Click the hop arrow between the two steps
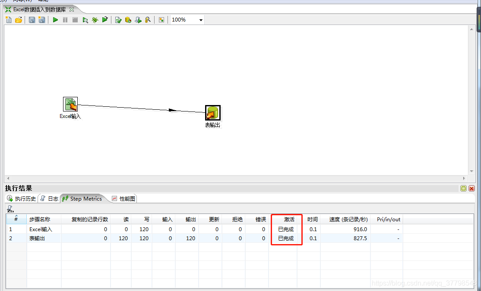 click(172, 110)
